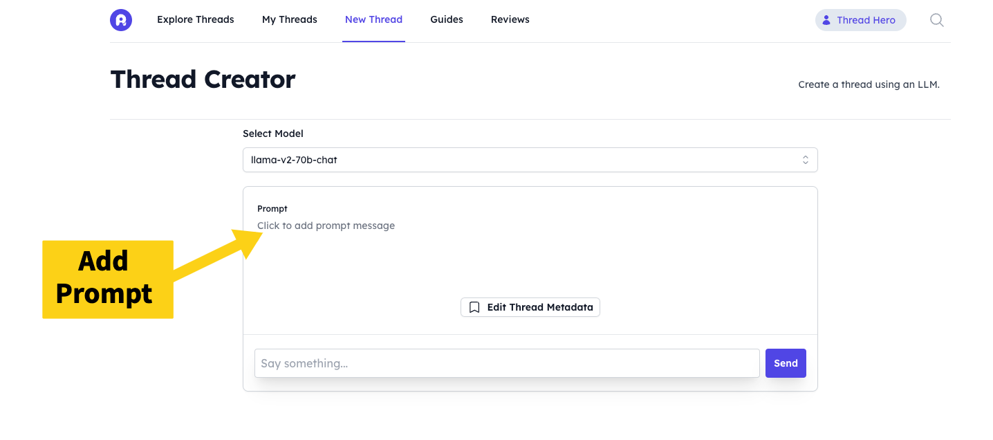Click the Select Model label

(x=272, y=134)
